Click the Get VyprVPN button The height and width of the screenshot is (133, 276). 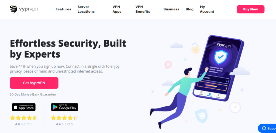34,83
